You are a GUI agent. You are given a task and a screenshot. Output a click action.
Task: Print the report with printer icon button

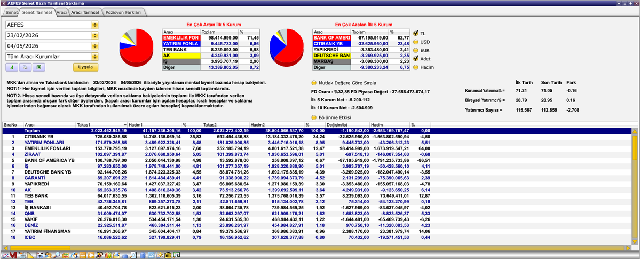25,67
